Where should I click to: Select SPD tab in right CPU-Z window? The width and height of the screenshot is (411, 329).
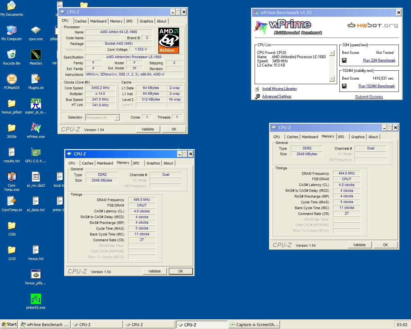click(x=341, y=137)
